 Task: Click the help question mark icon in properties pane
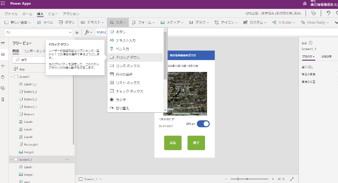[x=311, y=43]
